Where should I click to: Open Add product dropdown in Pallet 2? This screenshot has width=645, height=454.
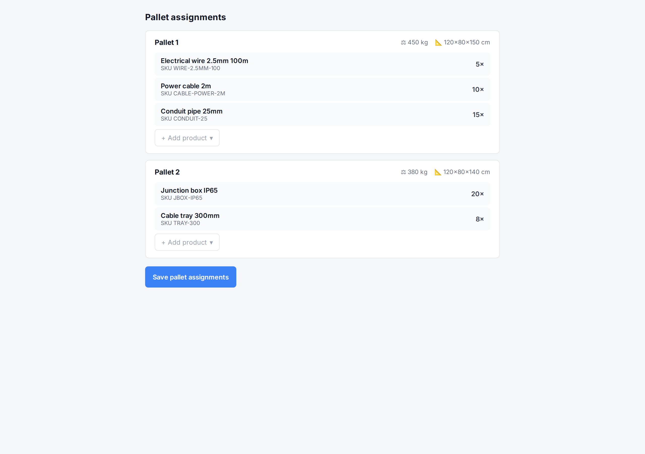tap(187, 242)
